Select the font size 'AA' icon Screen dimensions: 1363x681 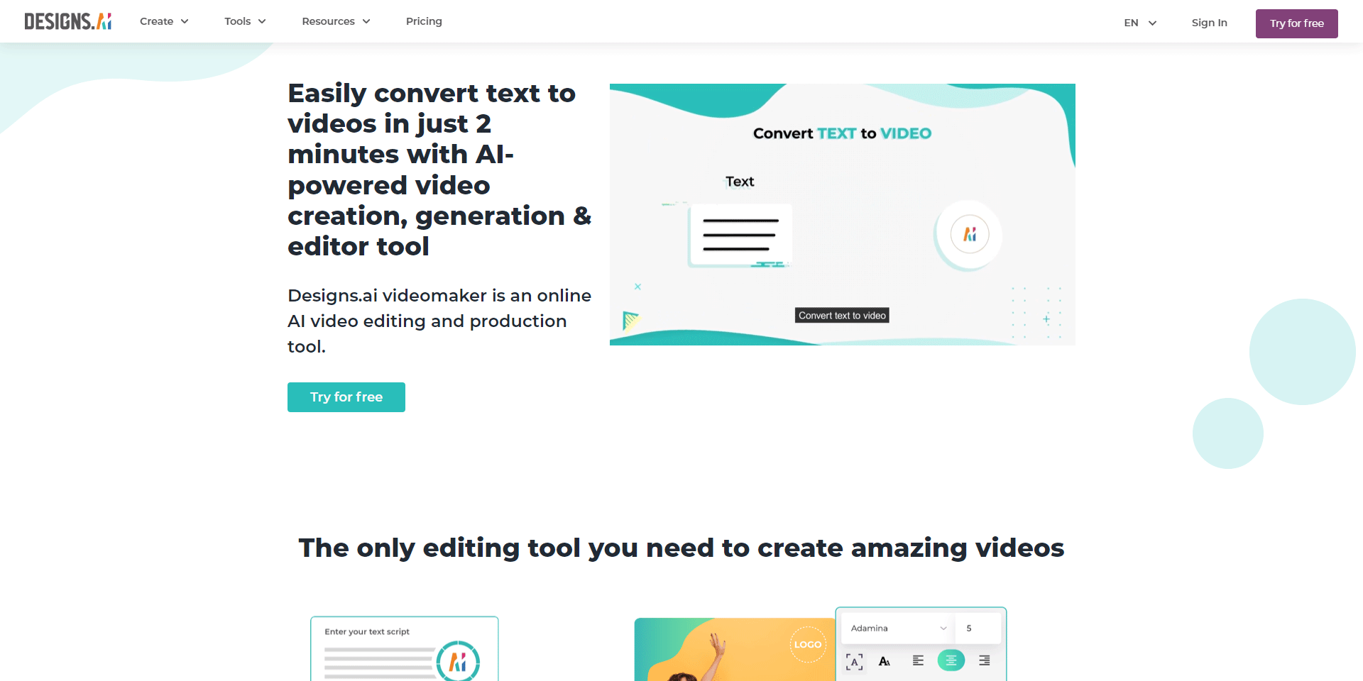885,661
